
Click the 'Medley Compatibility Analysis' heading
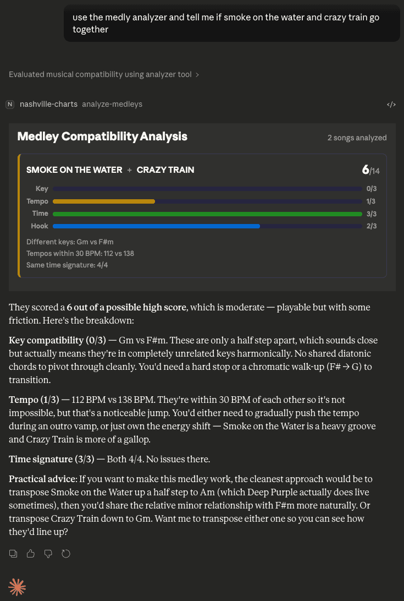[x=102, y=136]
